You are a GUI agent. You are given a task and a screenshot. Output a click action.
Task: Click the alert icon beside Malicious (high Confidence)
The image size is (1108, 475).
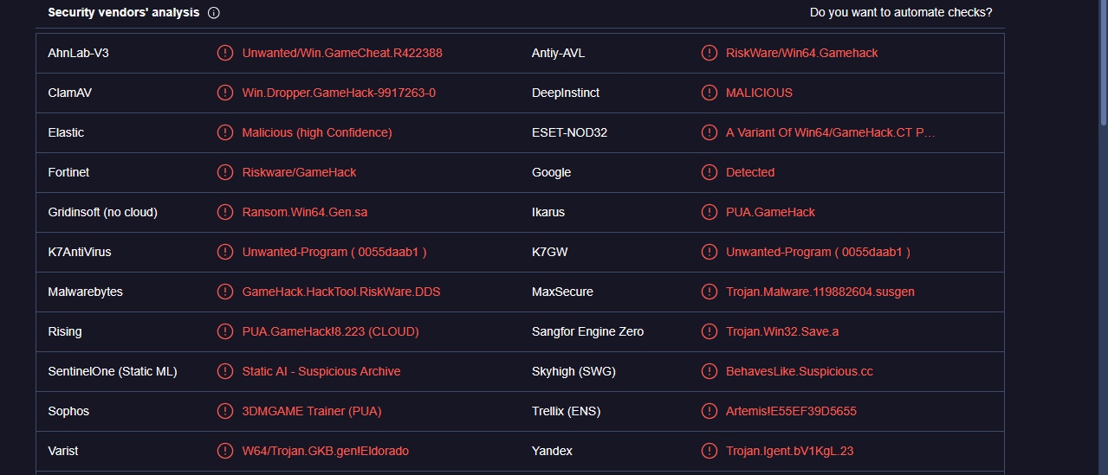click(225, 132)
